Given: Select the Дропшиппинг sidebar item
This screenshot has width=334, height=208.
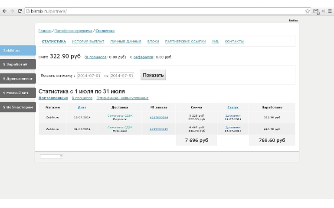Looking at the screenshot, I should tap(18, 79).
